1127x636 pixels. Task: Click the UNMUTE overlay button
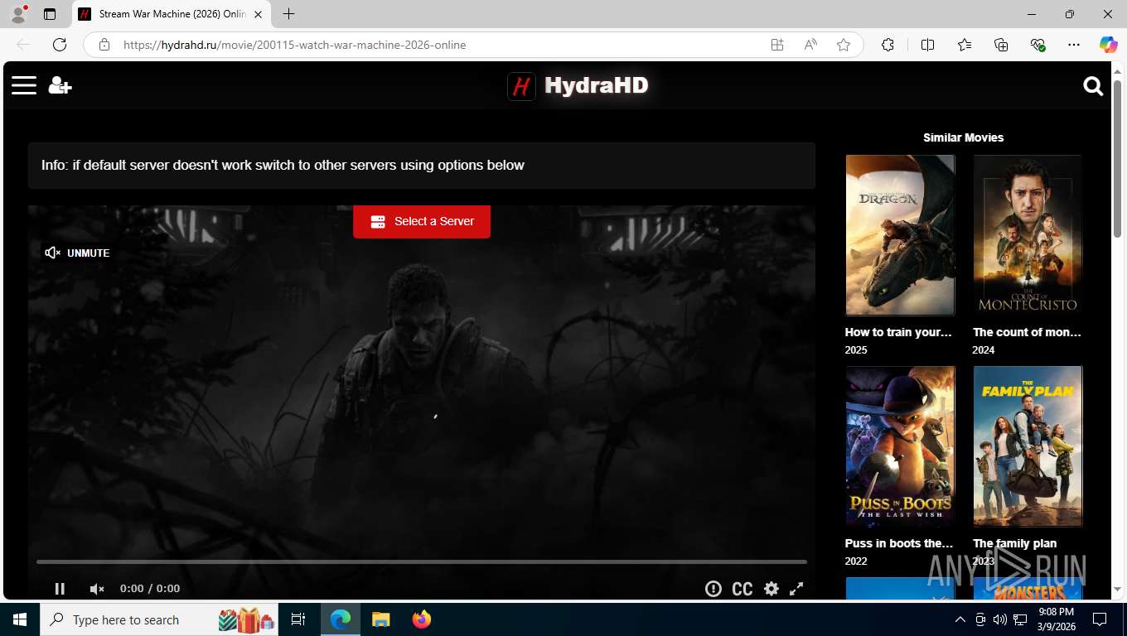77,253
